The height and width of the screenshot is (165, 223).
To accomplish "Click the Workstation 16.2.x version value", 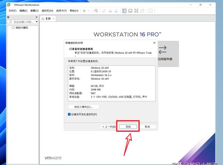I will click(x=101, y=75).
